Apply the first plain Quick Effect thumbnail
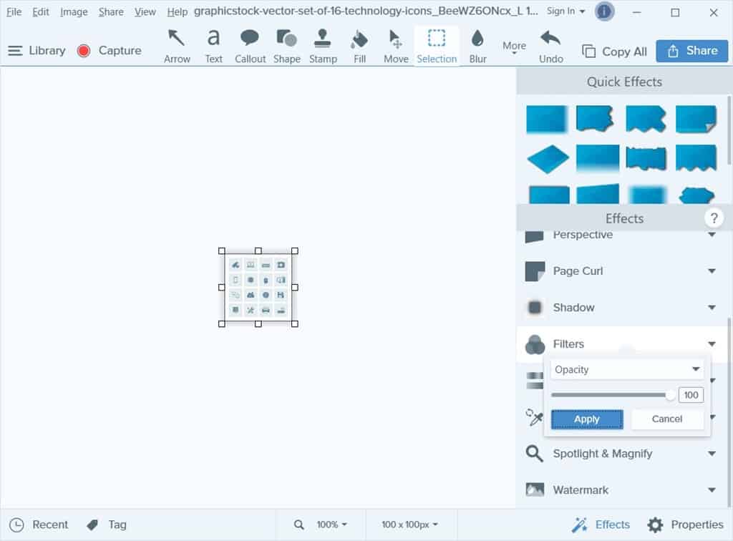Image resolution: width=733 pixels, height=541 pixels. pyautogui.click(x=546, y=119)
